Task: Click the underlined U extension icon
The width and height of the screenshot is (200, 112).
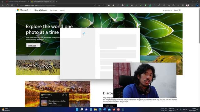Action: (x=136, y=5)
